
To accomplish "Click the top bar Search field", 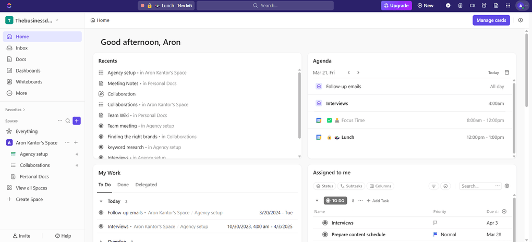I will coord(265,5).
